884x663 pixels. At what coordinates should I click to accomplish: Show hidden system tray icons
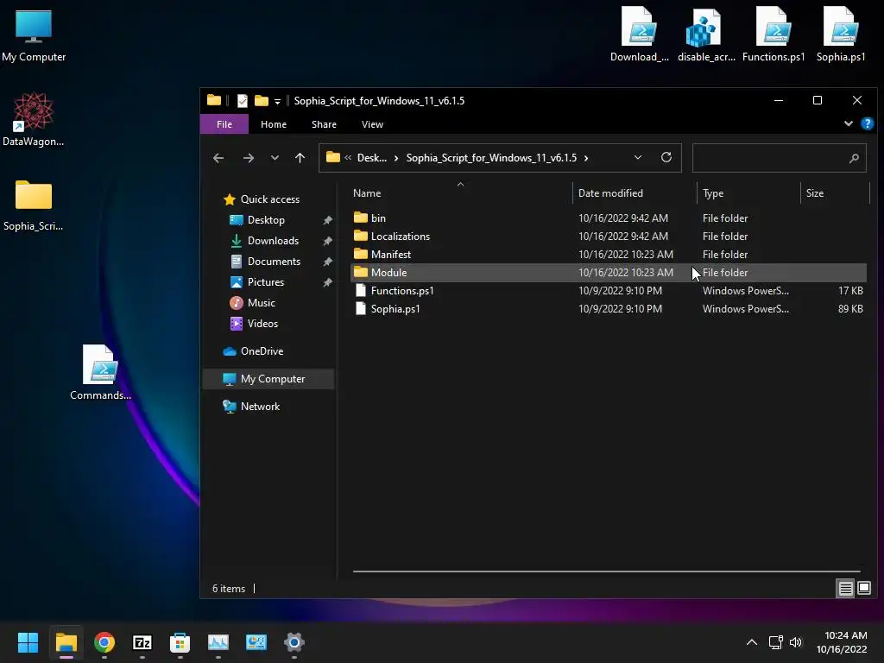(x=752, y=642)
